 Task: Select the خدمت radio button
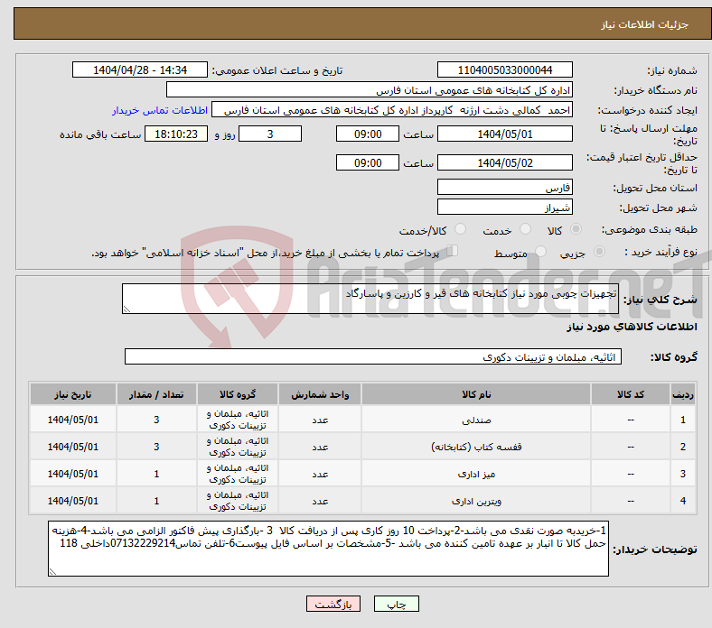click(525, 229)
